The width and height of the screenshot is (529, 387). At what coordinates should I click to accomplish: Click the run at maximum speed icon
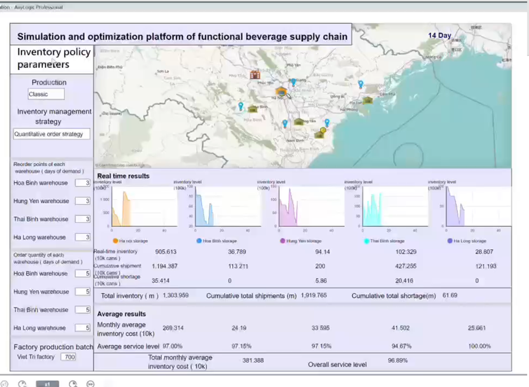[x=91, y=384]
